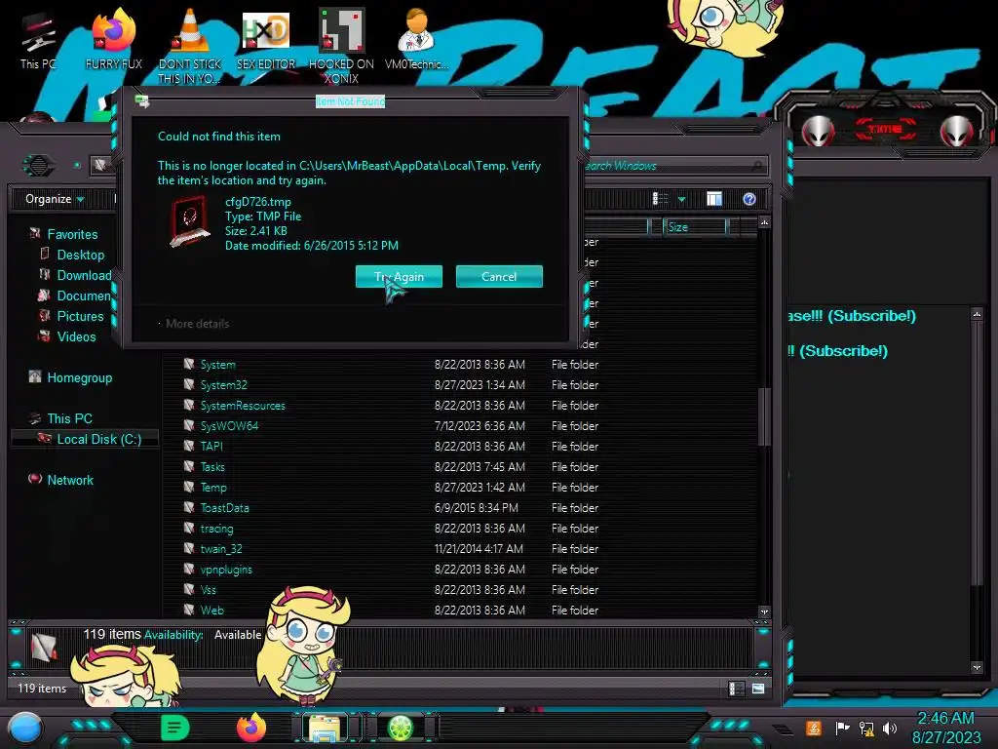
Task: Click the Try Again button
Action: click(399, 276)
